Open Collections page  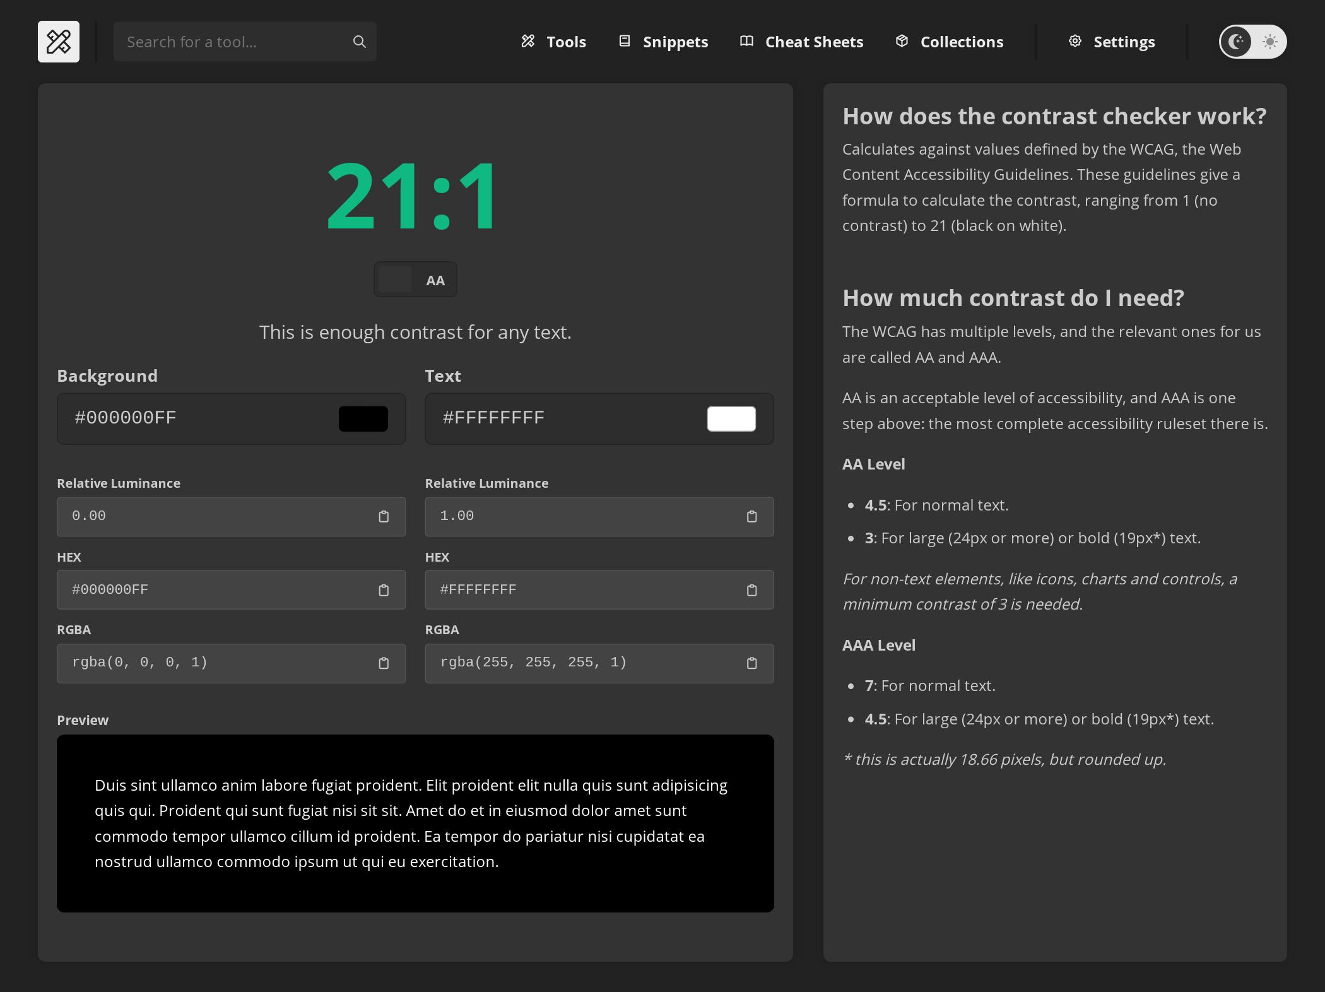(x=949, y=42)
